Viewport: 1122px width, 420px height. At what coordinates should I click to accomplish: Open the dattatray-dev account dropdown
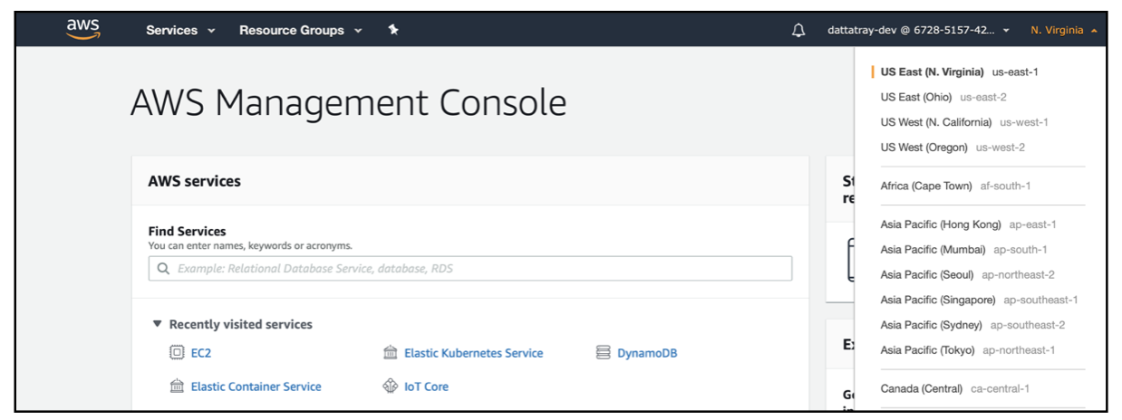click(918, 31)
